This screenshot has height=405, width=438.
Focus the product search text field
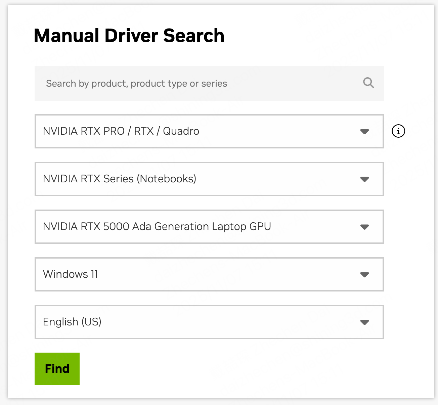coord(209,83)
